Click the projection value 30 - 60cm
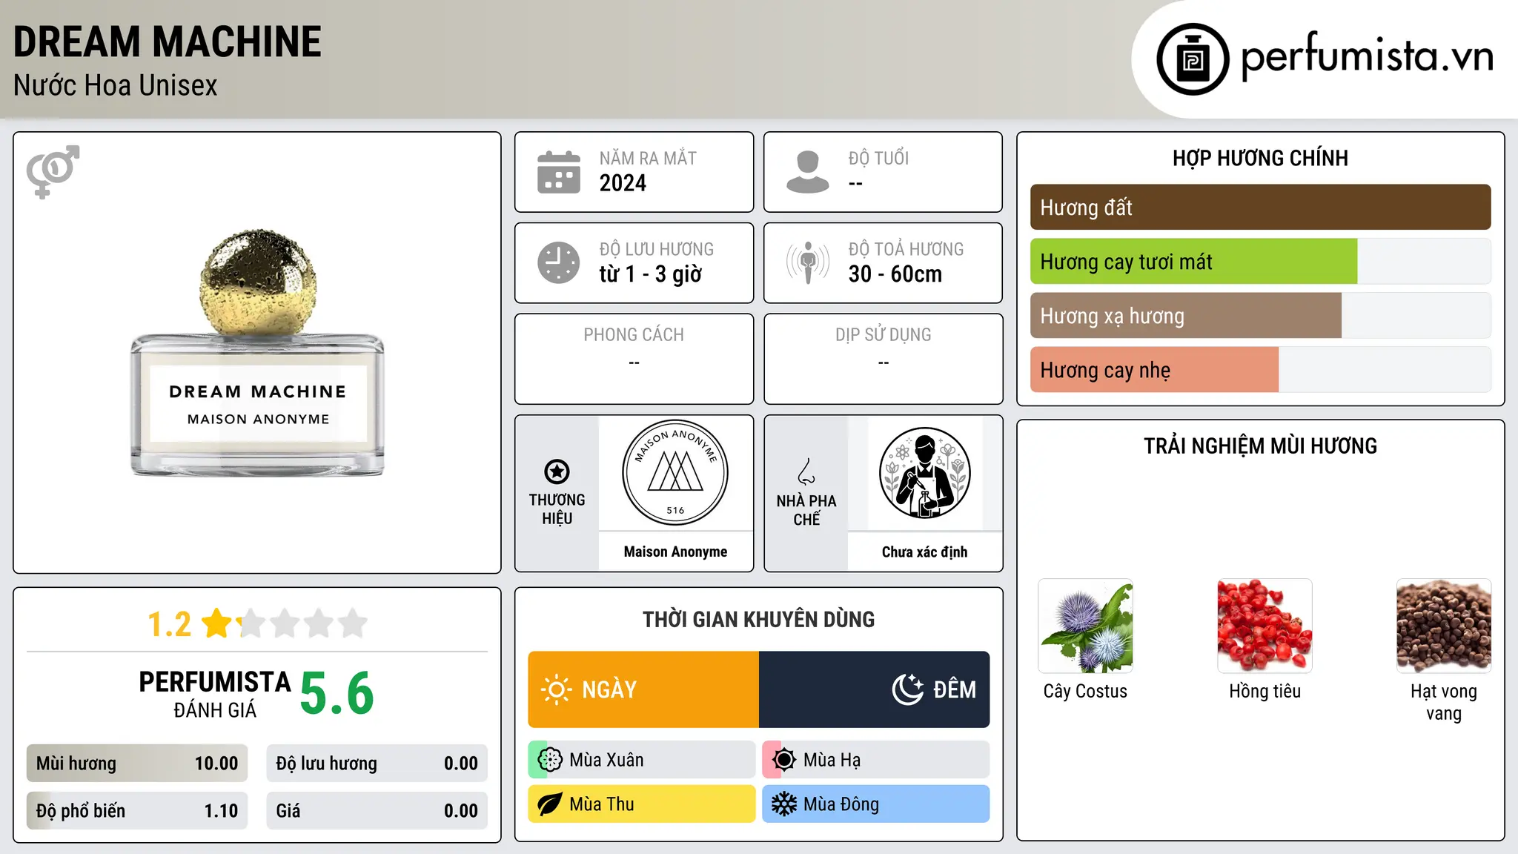This screenshot has height=854, width=1518. [x=895, y=274]
